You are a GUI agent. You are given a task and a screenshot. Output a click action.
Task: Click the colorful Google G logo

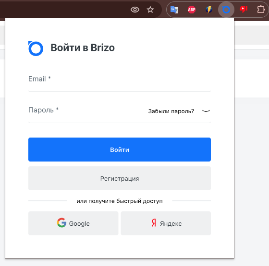(61, 223)
